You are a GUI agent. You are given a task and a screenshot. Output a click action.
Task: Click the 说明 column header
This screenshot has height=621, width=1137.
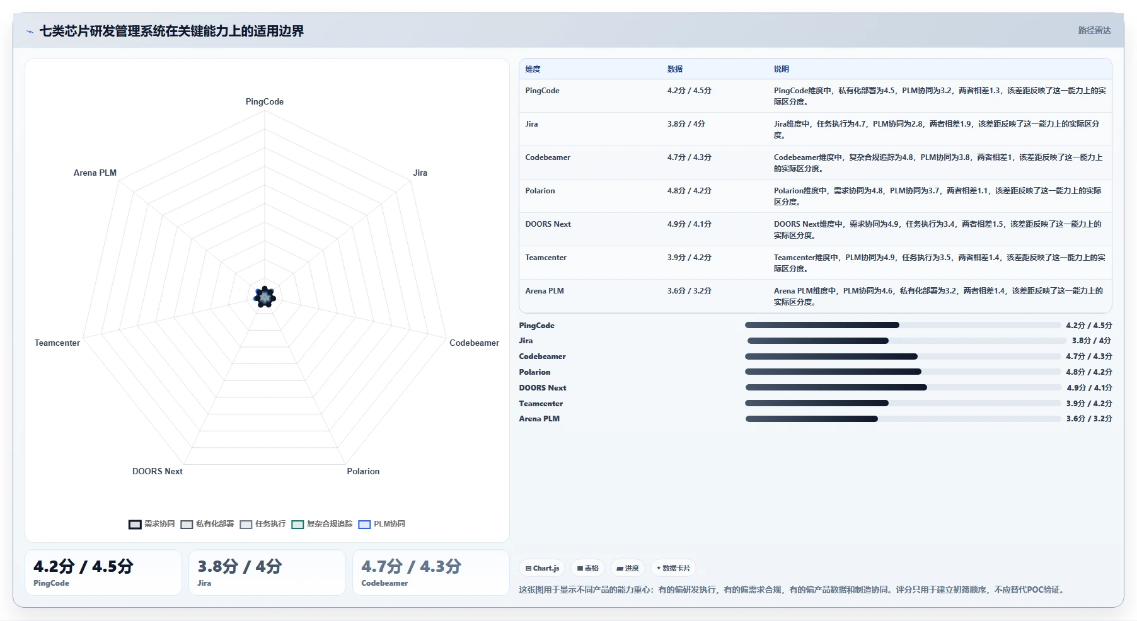[782, 69]
